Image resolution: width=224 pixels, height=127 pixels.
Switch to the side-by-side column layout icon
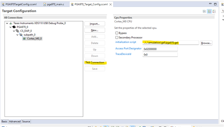[x=209, y=12]
